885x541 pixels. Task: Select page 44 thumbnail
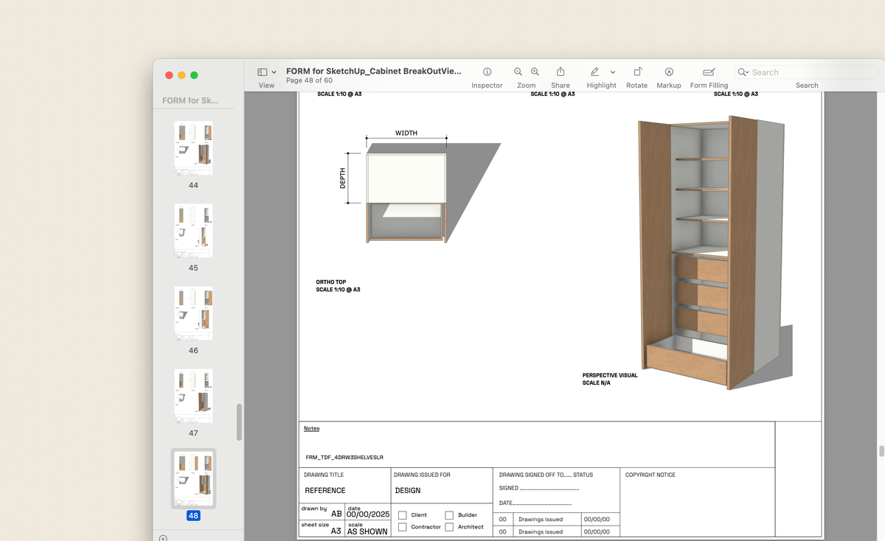click(x=193, y=148)
